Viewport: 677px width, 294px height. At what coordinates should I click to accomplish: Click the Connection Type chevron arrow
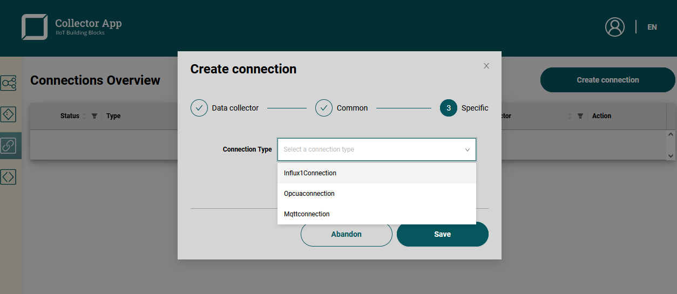point(468,150)
